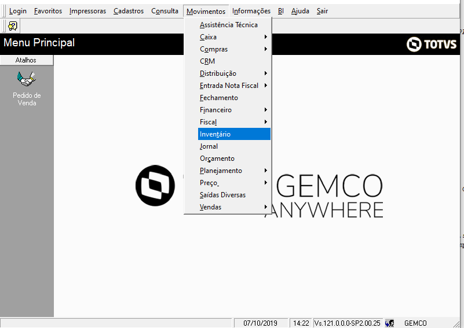Viewport: 464px width, 328px height.
Task: Open the Informações menu
Action: pos(251,11)
